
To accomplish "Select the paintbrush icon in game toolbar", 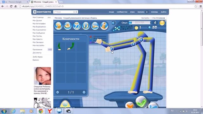I will [104, 26].
